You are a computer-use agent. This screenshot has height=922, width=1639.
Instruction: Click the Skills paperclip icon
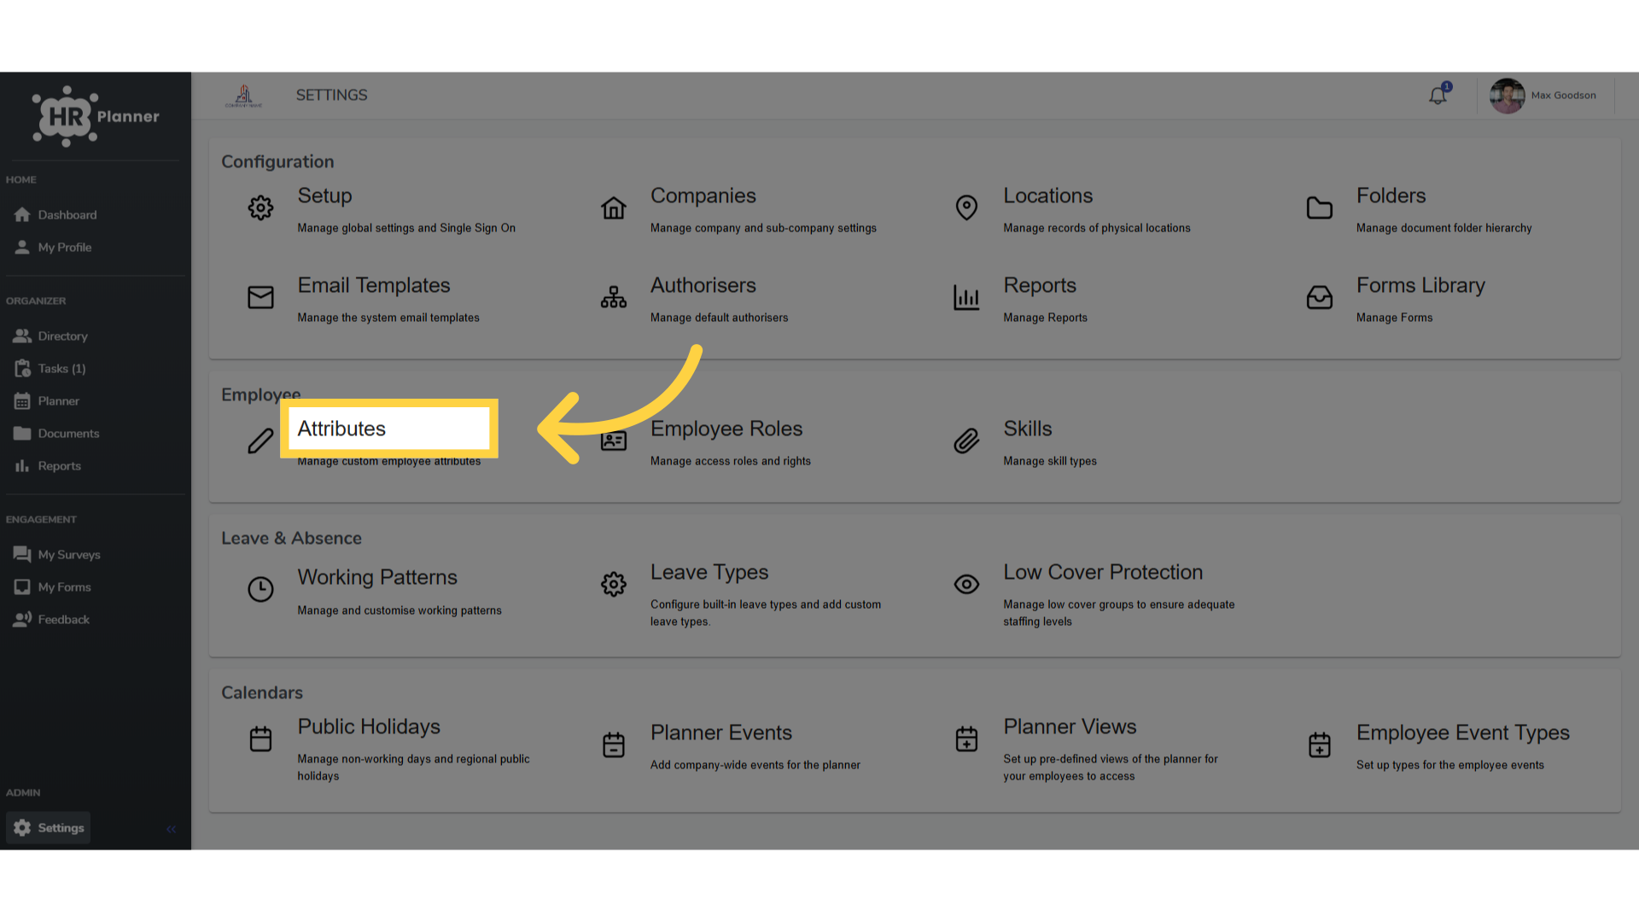966,441
